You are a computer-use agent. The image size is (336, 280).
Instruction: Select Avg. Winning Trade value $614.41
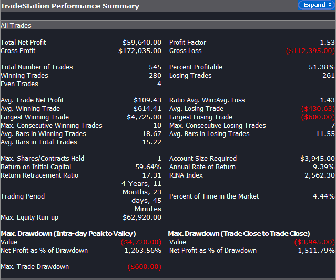tap(147, 109)
